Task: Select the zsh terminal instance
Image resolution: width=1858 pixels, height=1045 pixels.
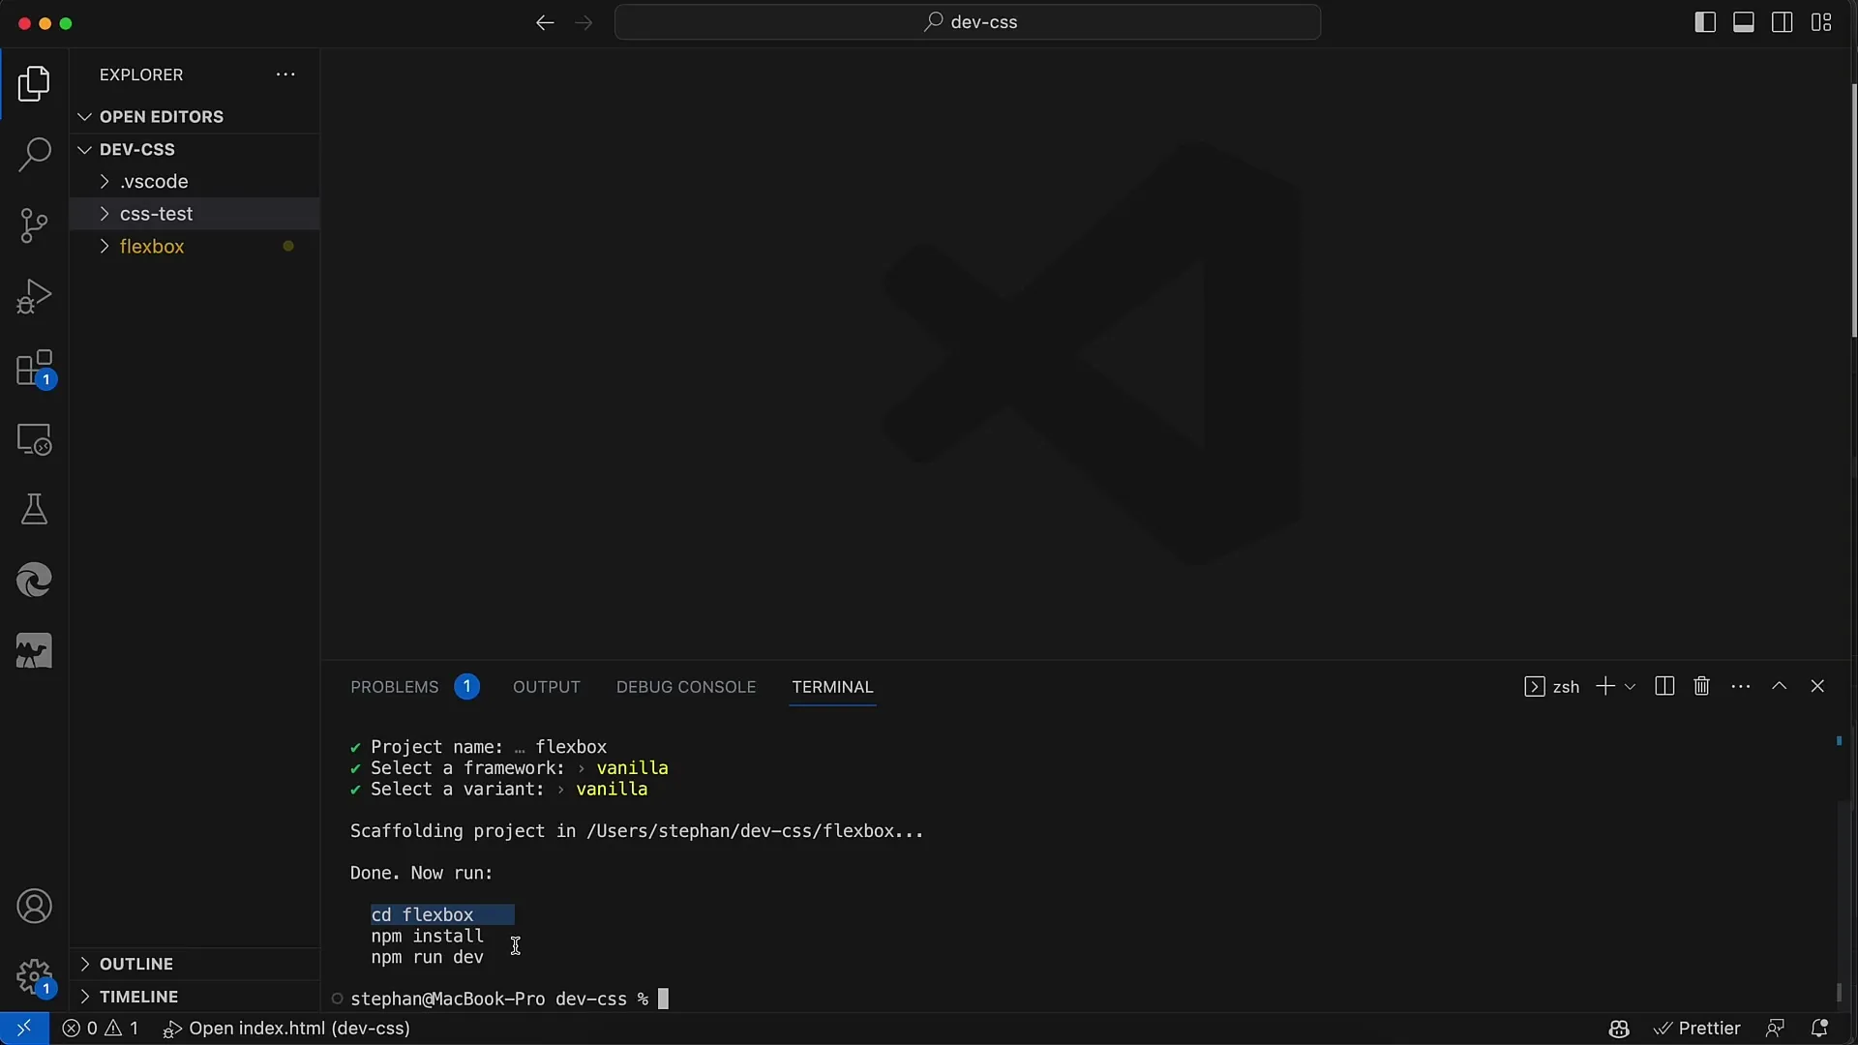Action: click(1551, 686)
